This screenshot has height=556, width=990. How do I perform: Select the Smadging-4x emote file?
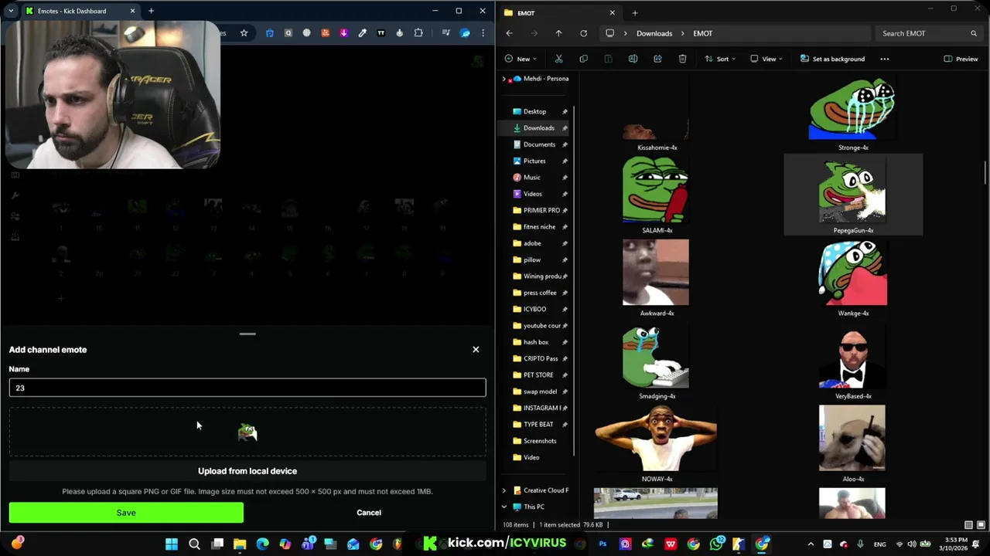656,361
